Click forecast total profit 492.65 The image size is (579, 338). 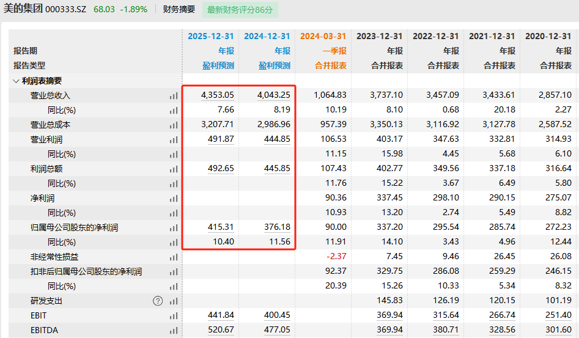point(221,168)
